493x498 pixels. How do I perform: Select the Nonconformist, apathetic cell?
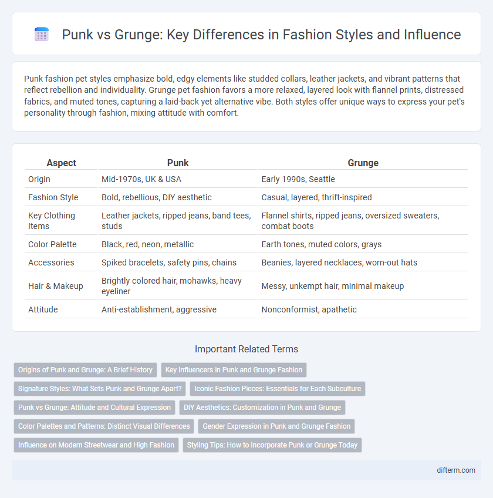click(363, 309)
